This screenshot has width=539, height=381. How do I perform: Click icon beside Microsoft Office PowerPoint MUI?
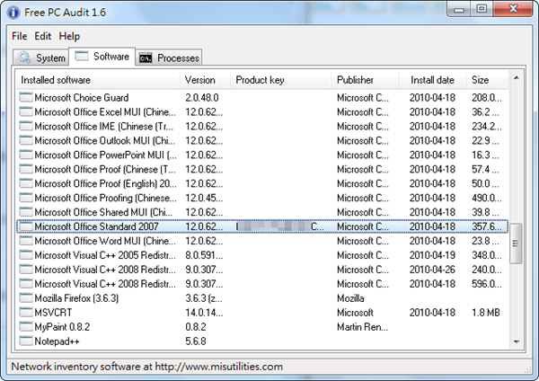(x=26, y=155)
